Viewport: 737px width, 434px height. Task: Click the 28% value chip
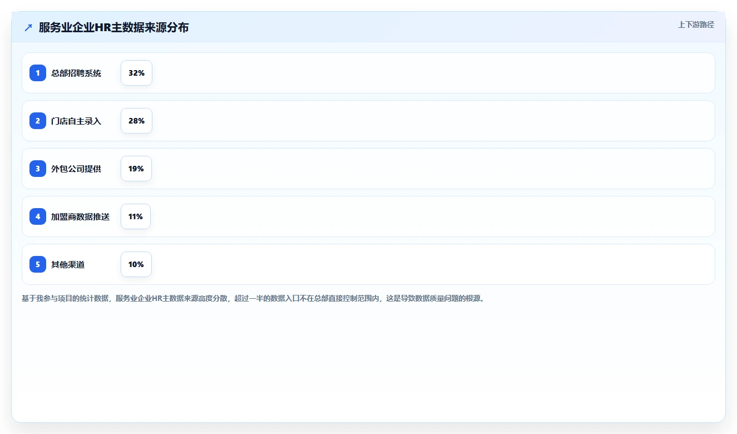136,121
